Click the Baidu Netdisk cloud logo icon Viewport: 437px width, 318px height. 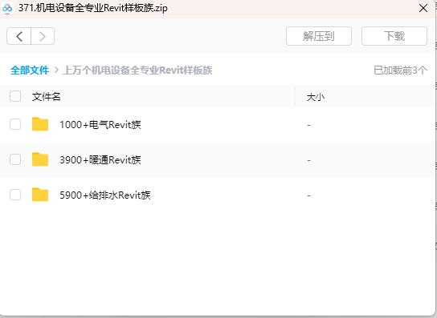tap(7, 8)
